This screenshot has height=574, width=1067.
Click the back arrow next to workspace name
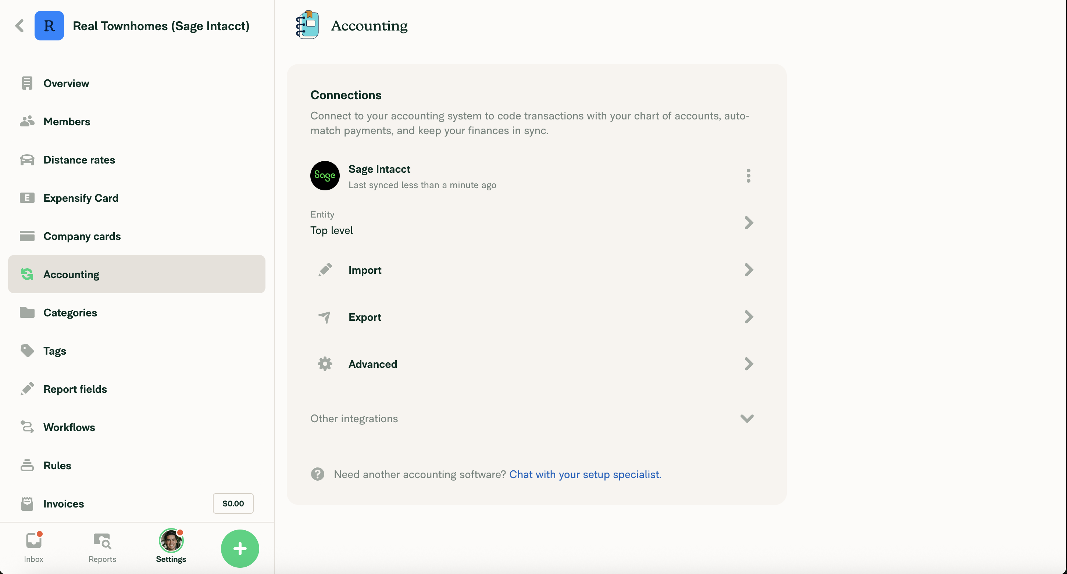[x=19, y=26]
